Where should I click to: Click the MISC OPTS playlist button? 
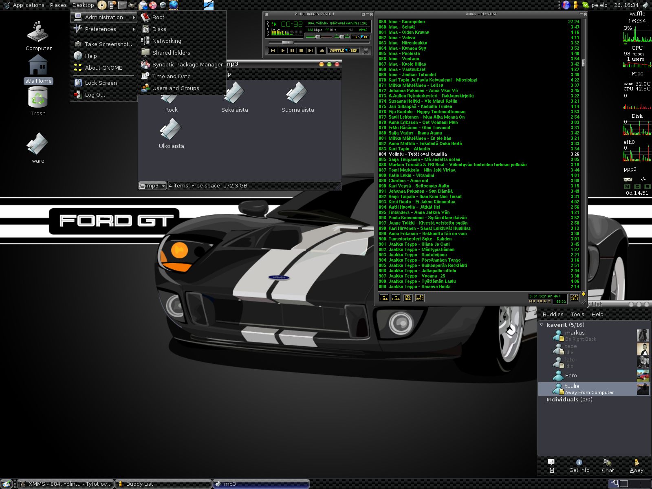point(419,298)
